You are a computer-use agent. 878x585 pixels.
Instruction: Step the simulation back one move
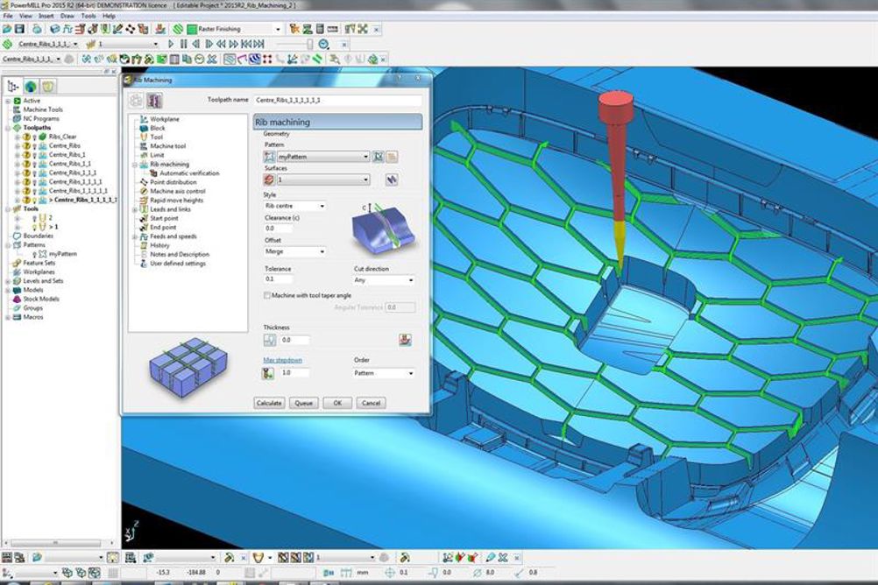196,44
